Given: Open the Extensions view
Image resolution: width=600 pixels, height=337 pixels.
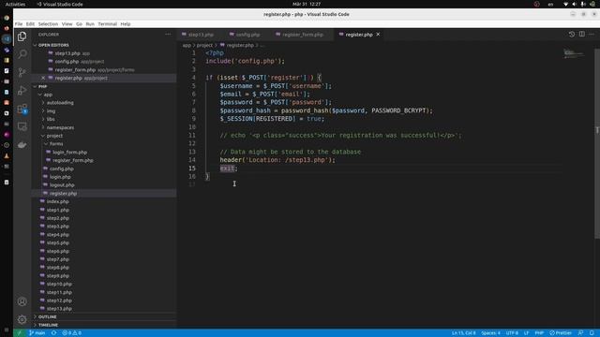Looking at the screenshot, I should [22, 109].
